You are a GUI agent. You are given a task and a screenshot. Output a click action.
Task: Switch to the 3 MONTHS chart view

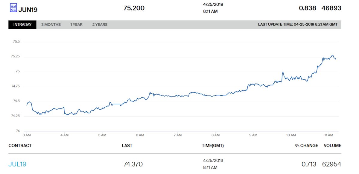[51, 25]
